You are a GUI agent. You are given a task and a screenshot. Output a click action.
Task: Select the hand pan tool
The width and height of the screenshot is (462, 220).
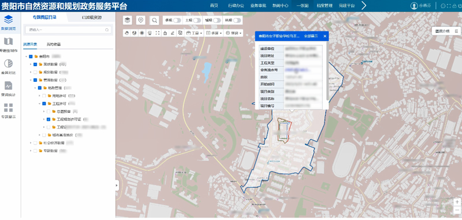127,33
